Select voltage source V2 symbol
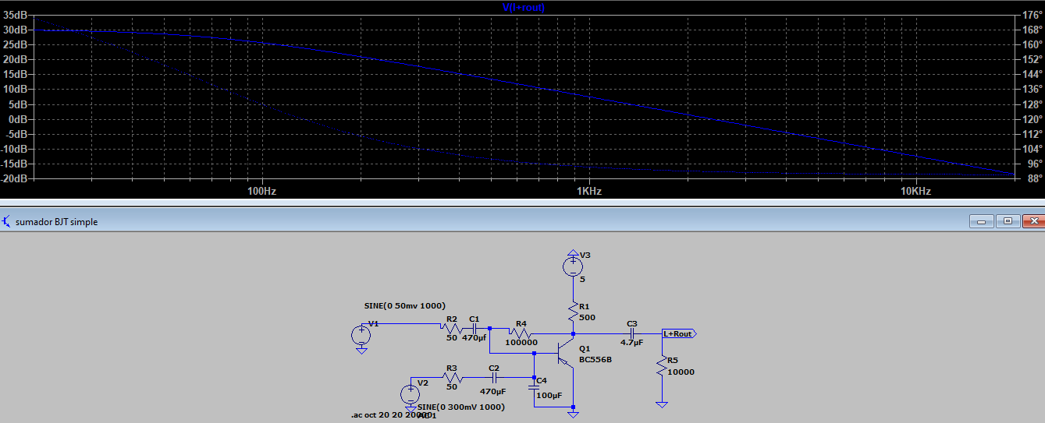The height and width of the screenshot is (423, 1045). coord(411,394)
